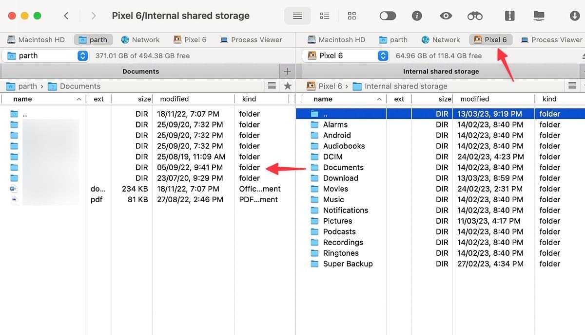Show file info with the info icon

coord(417,16)
